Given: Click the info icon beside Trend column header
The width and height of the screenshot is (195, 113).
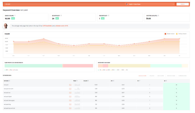Looking at the screenshot, I should coord(77,81).
